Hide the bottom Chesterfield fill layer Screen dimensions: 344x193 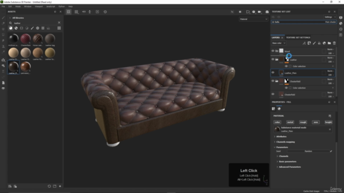pyautogui.click(x=273, y=94)
